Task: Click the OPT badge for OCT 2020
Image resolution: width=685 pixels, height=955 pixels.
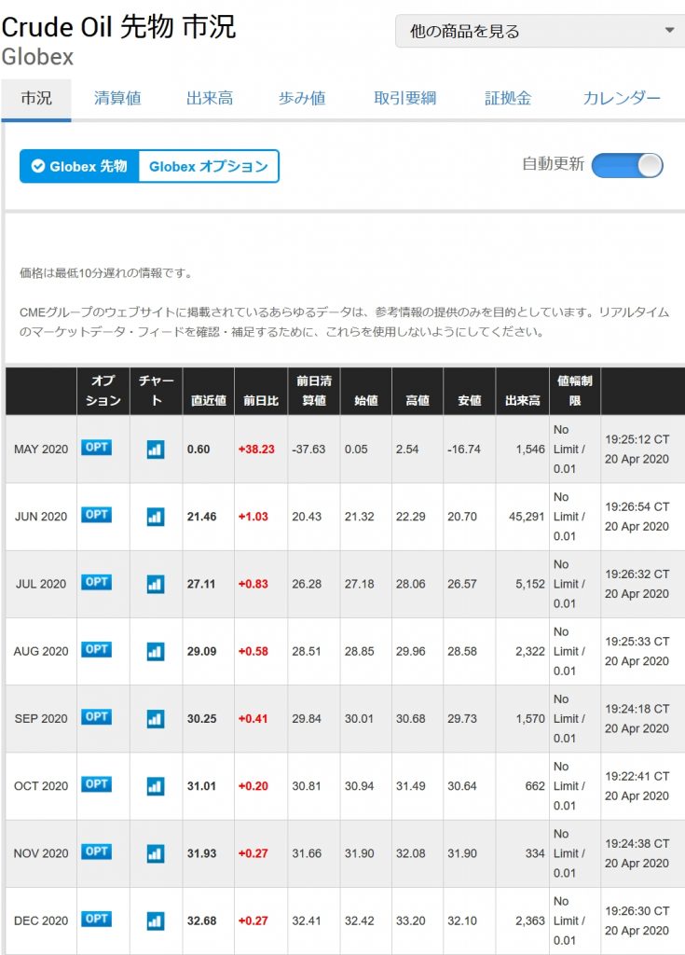Action: pos(97,784)
